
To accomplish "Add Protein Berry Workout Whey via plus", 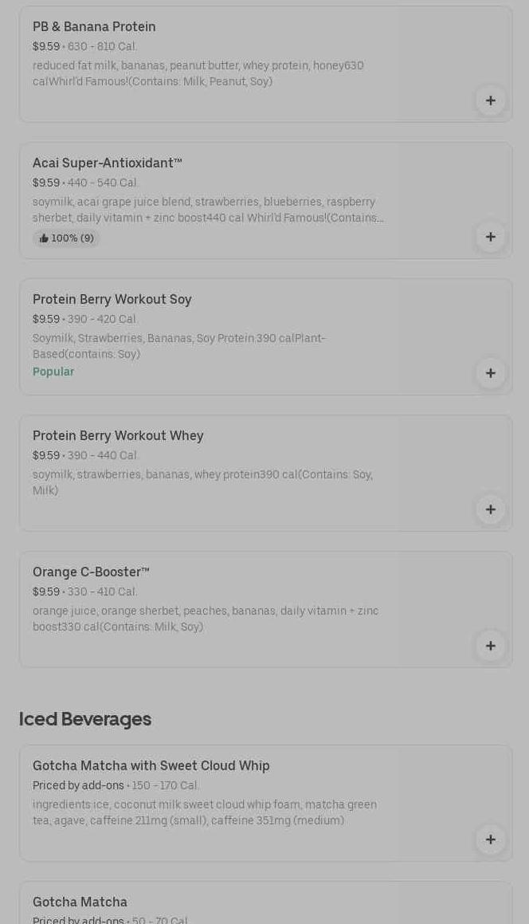I will (490, 509).
